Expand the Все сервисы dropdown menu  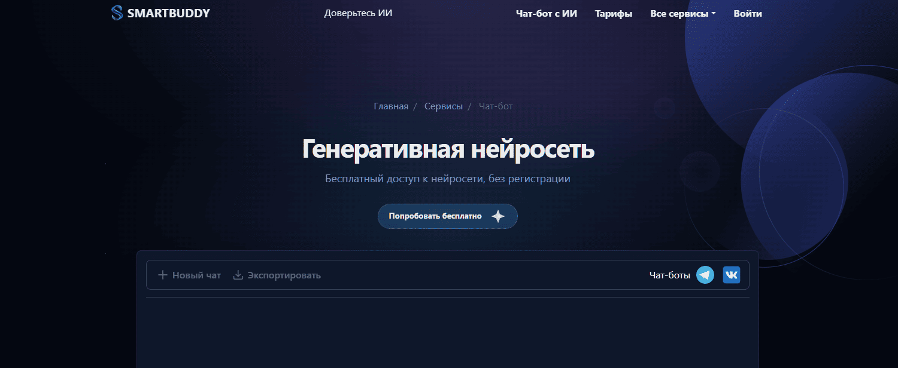pos(682,14)
